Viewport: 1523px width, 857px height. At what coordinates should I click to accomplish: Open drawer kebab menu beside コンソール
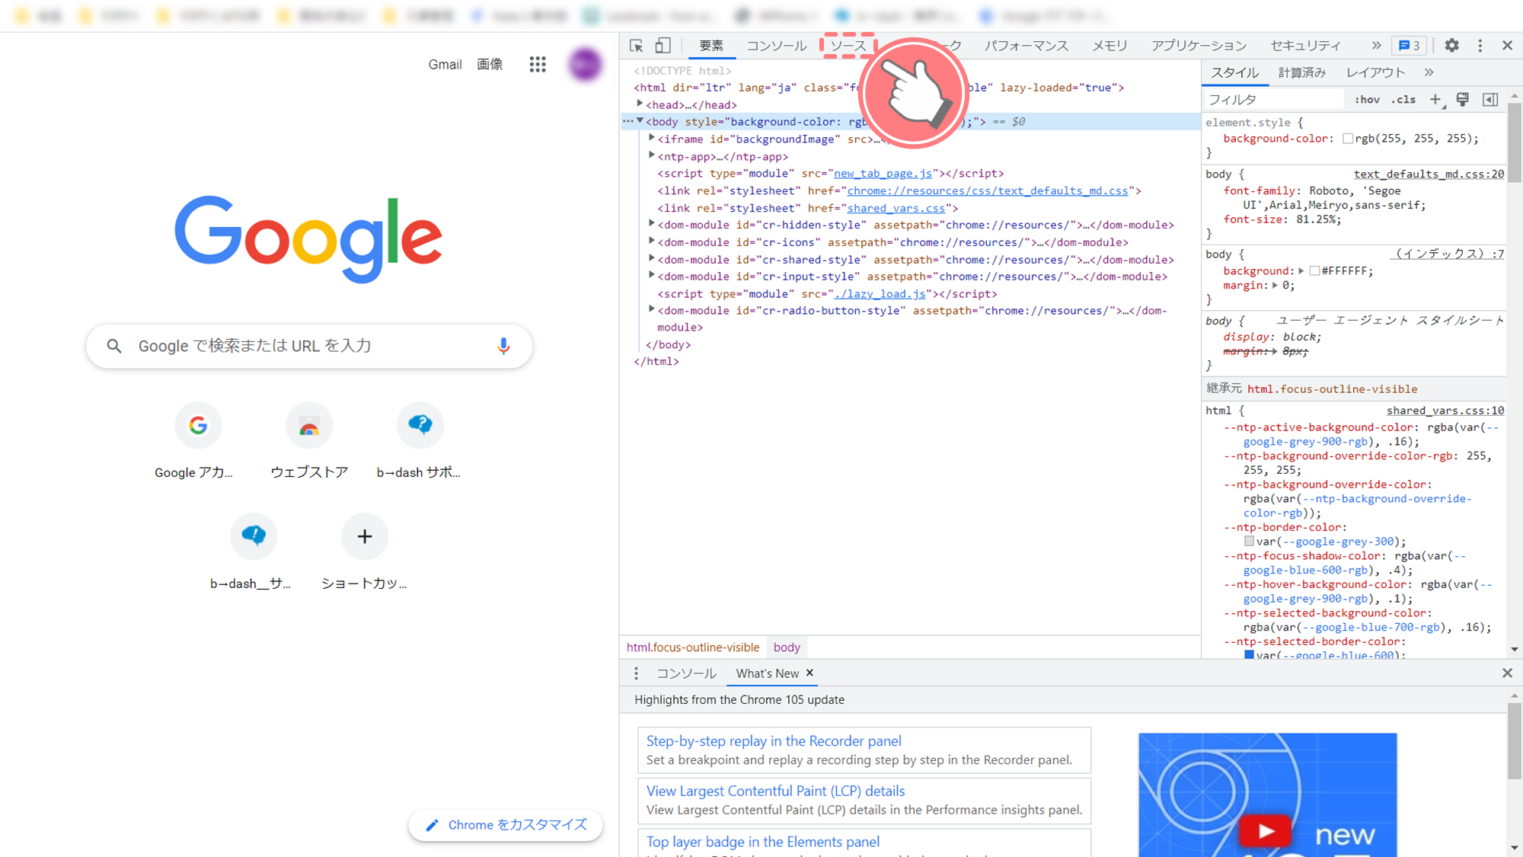(637, 673)
